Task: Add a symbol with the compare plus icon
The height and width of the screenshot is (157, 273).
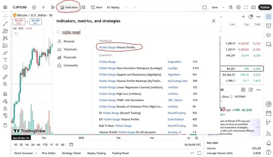Action: click(x=34, y=7)
